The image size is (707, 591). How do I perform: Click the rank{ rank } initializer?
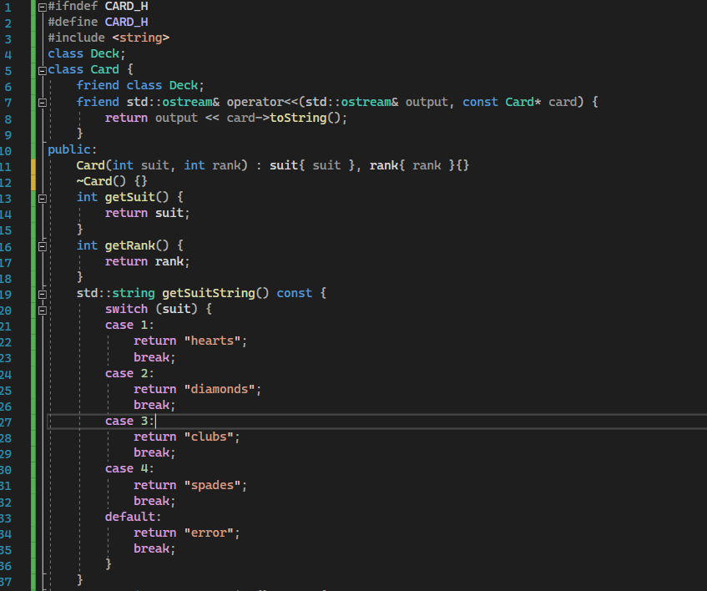click(x=412, y=165)
